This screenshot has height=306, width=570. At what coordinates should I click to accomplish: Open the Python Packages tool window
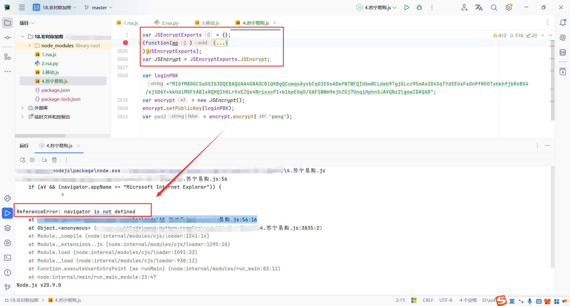[x=8, y=228]
